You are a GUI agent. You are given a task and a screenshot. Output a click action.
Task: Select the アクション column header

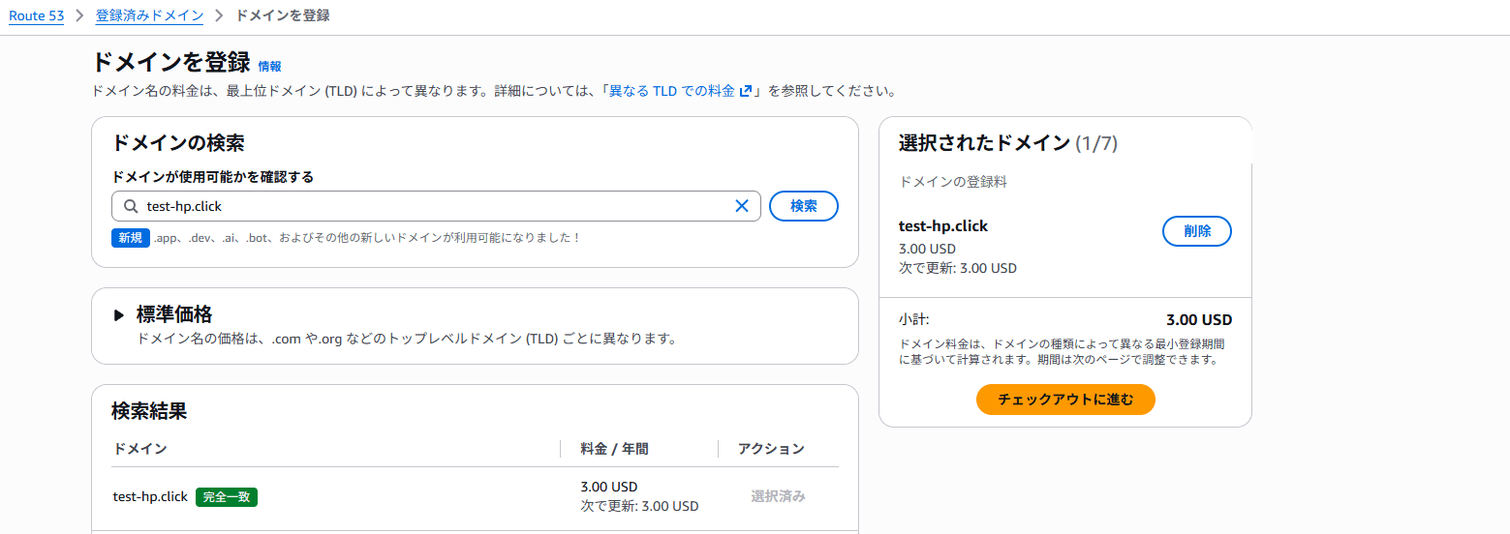pyautogui.click(x=772, y=449)
